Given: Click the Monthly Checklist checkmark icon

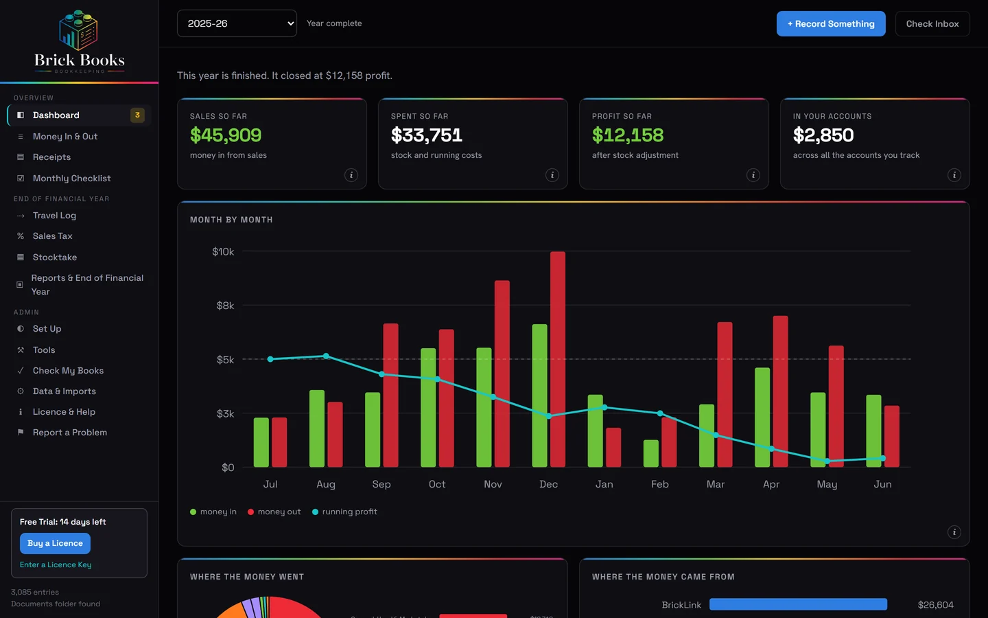Looking at the screenshot, I should 21,179.
